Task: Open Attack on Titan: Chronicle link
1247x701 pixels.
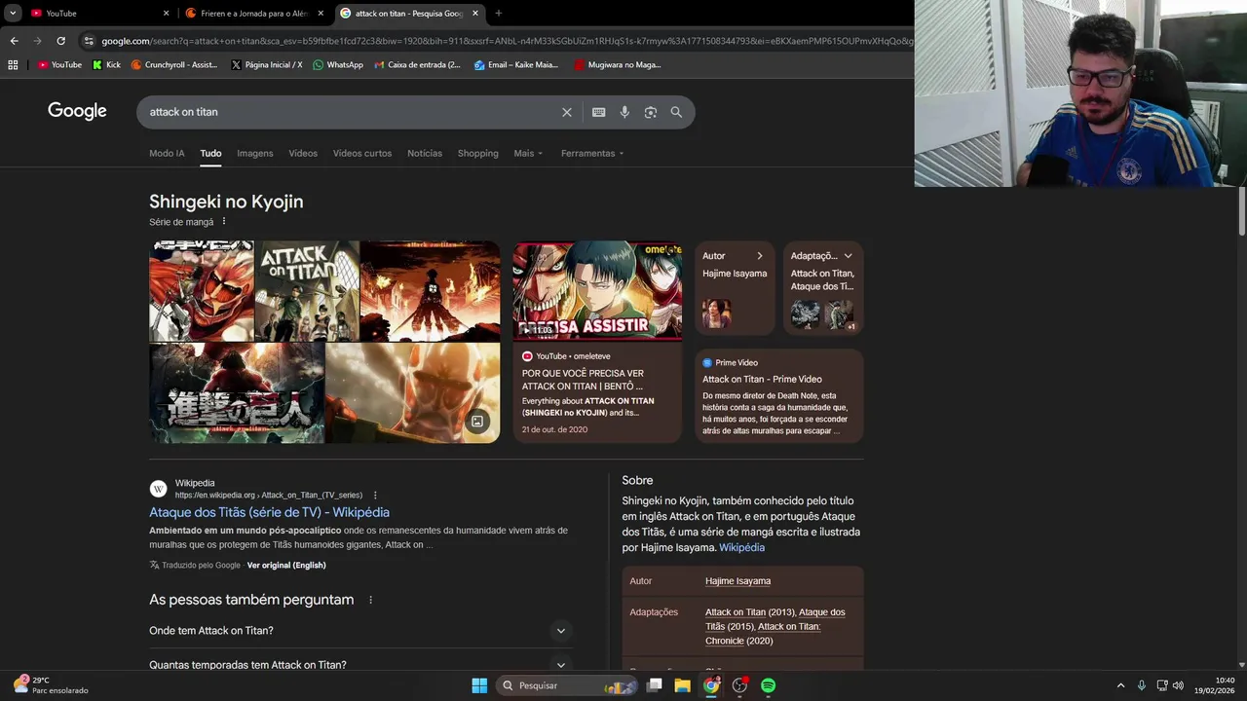Action: pyautogui.click(x=763, y=634)
